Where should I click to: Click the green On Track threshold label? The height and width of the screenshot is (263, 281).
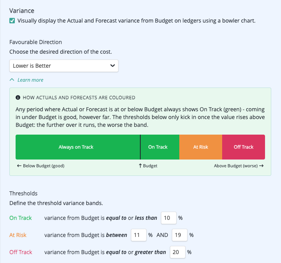[21, 218]
